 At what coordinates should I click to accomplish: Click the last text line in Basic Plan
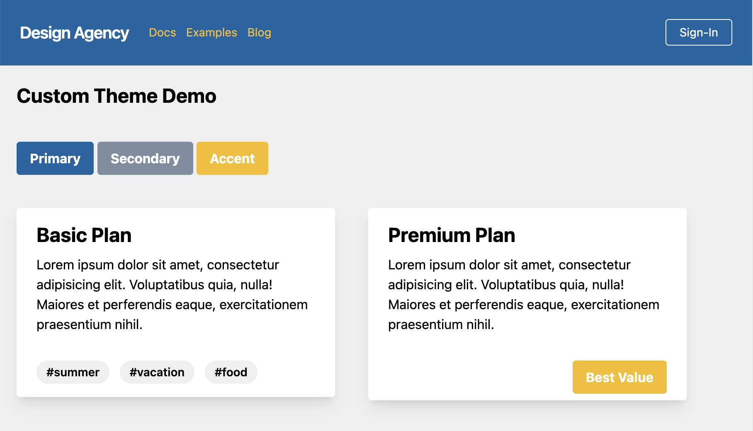pyautogui.click(x=90, y=324)
